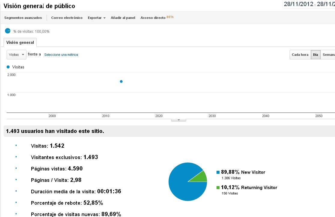This screenshot has height=217, width=335.
Task: Click the 156 Visitas label
Action: pos(230,193)
